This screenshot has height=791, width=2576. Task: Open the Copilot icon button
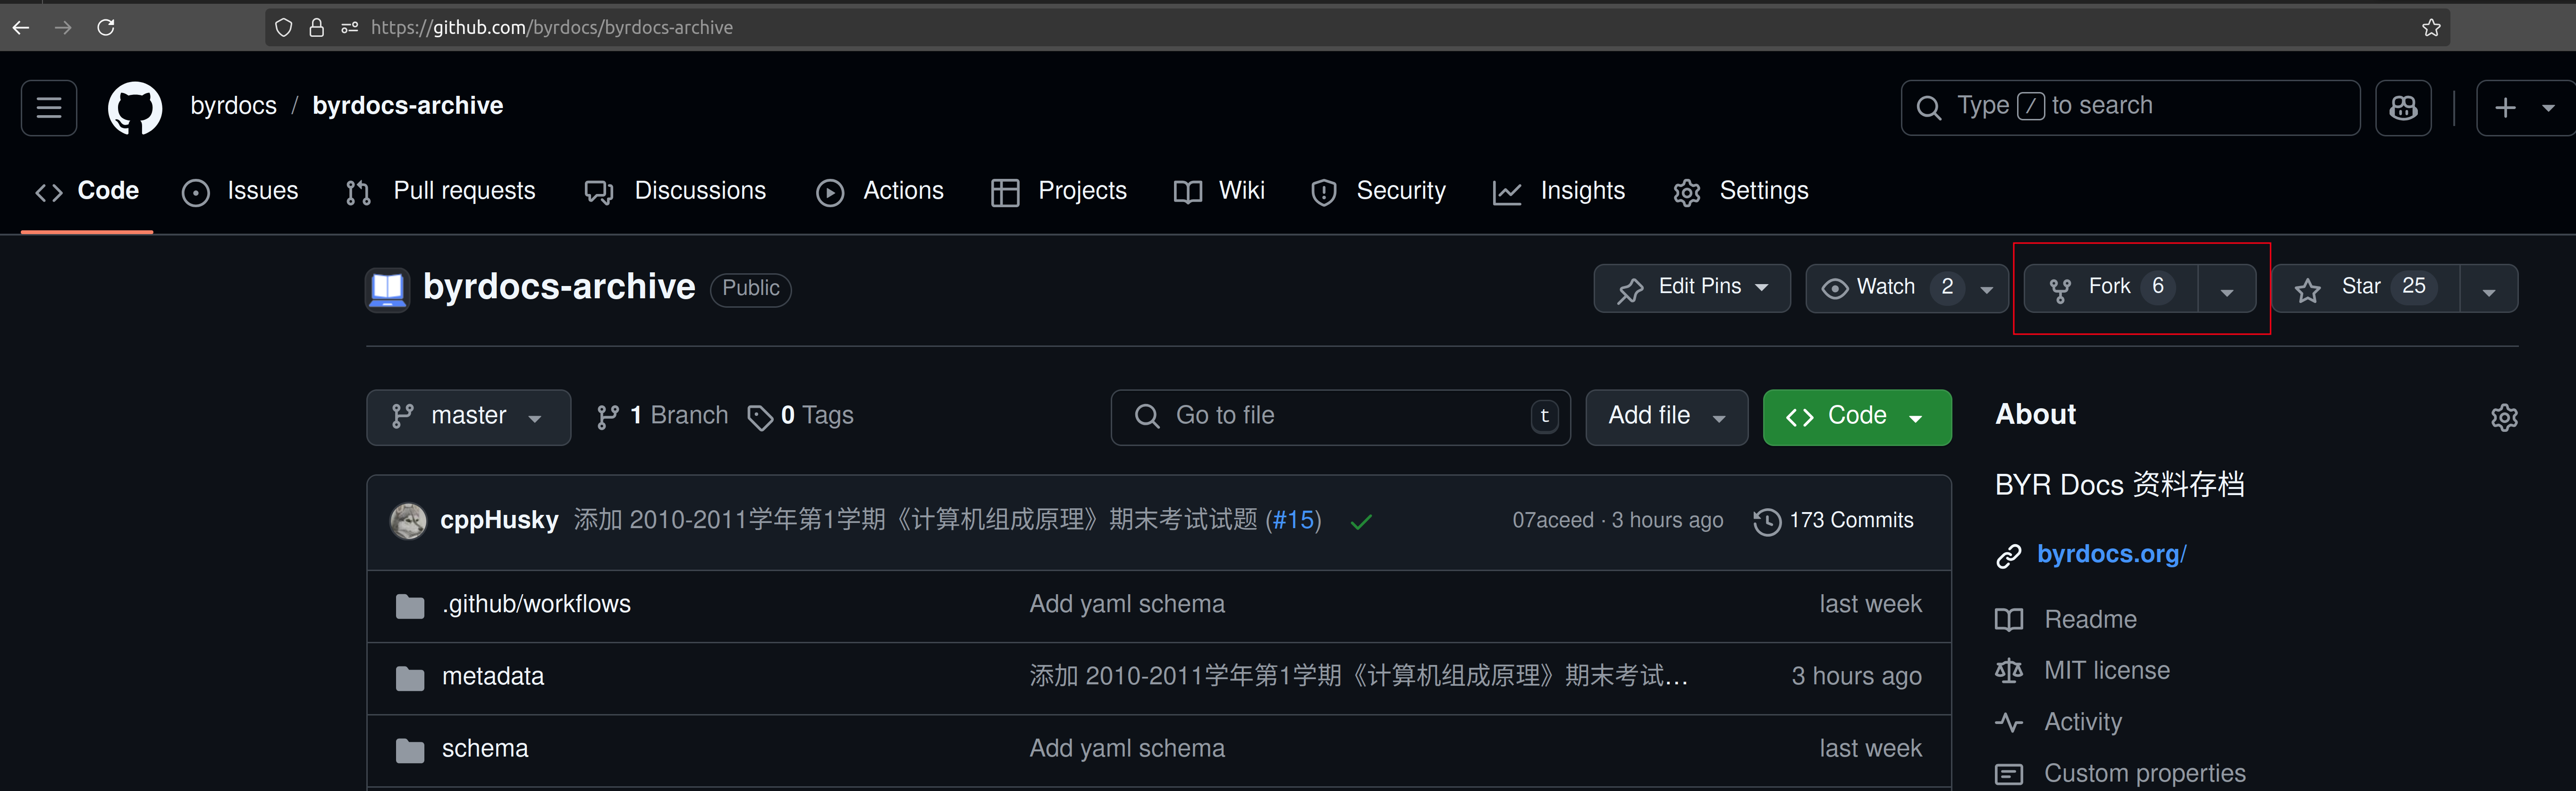pyautogui.click(x=2403, y=107)
